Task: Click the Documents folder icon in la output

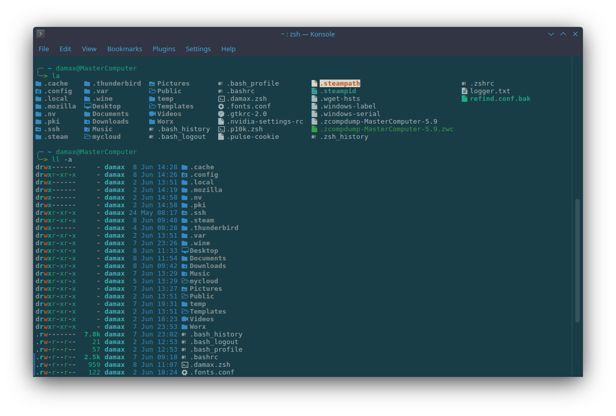Action: pos(87,114)
